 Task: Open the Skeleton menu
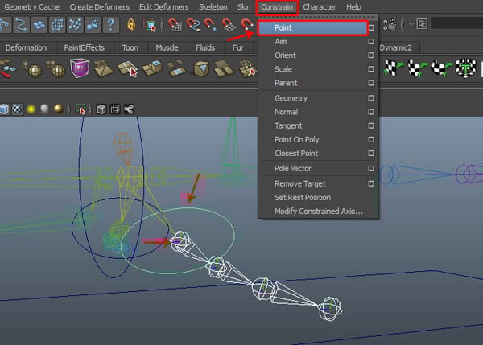213,7
